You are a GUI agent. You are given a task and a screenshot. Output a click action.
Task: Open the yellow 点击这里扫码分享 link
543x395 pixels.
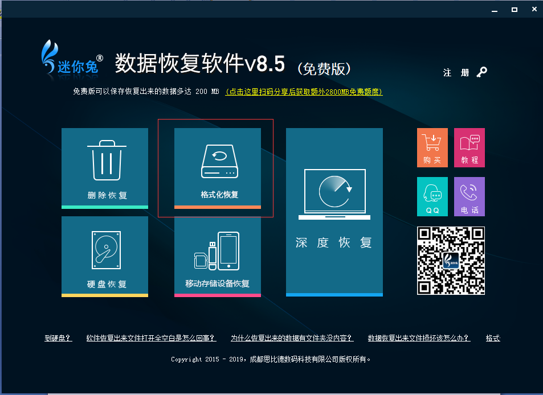pos(304,92)
